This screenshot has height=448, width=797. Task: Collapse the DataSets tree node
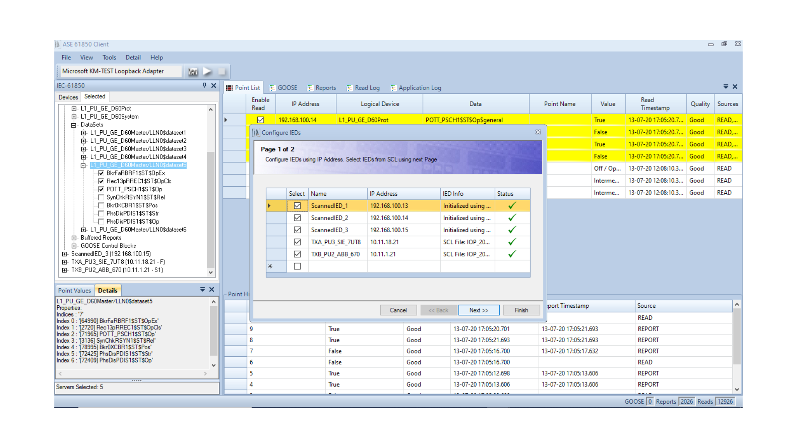74,125
